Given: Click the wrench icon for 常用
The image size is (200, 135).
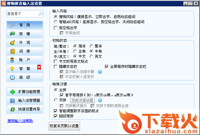Looking at the screenshot, I should click(x=12, y=25).
